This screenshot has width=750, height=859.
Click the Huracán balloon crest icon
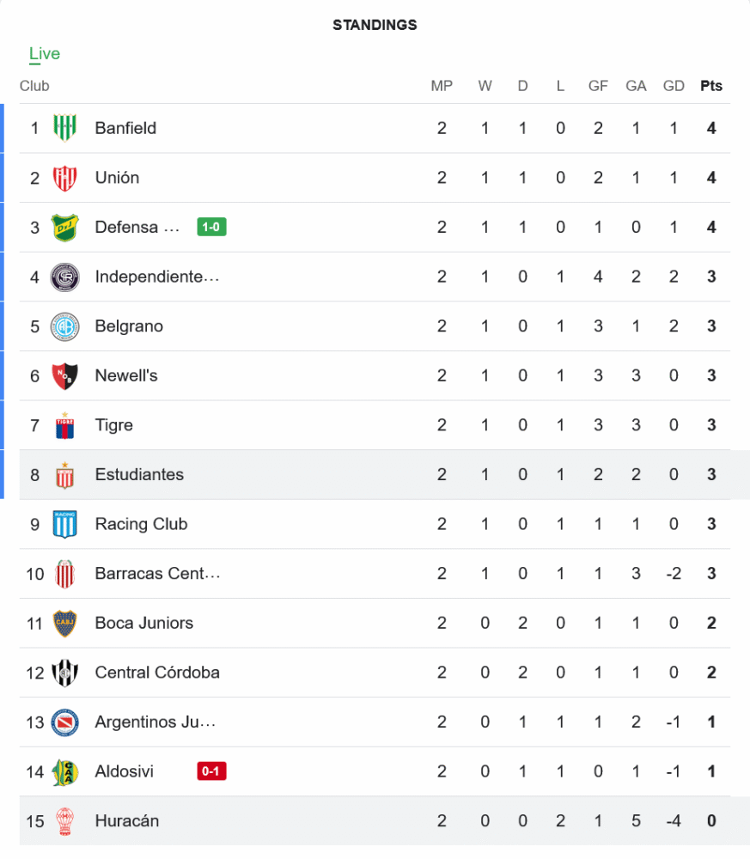pyautogui.click(x=64, y=820)
